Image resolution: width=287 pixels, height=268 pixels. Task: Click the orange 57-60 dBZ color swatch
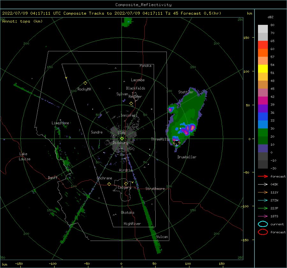click(x=263, y=53)
